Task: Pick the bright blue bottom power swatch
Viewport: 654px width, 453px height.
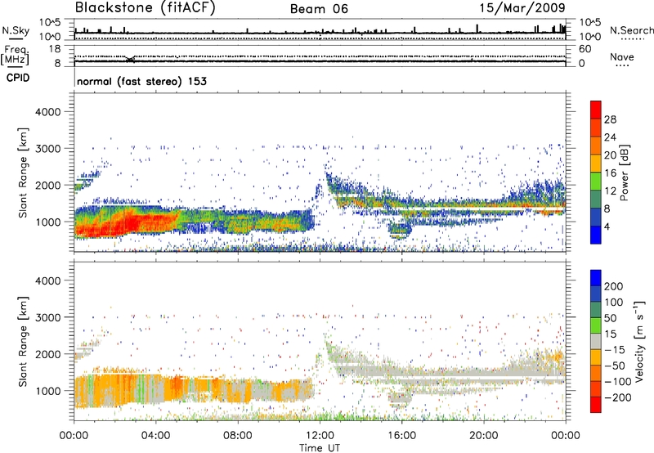Action: pos(596,235)
